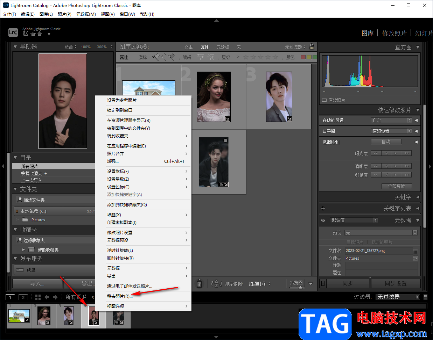The height and width of the screenshot is (340, 433).
Task: Click the filmstrip go back arrow
Action: point(47,297)
